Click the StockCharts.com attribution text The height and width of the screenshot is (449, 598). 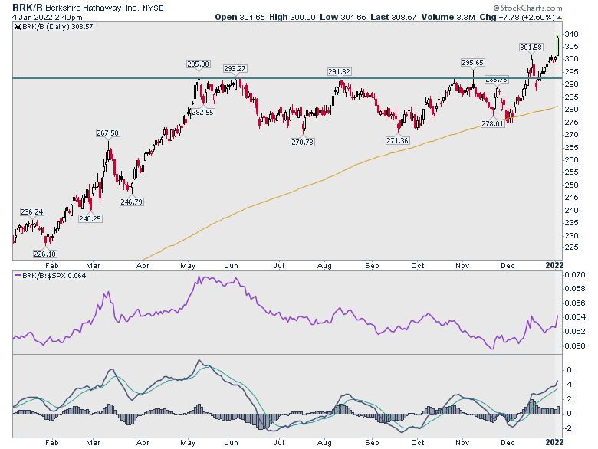[527, 8]
